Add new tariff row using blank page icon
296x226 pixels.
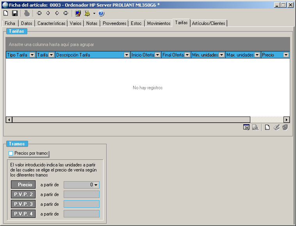tap(267, 127)
